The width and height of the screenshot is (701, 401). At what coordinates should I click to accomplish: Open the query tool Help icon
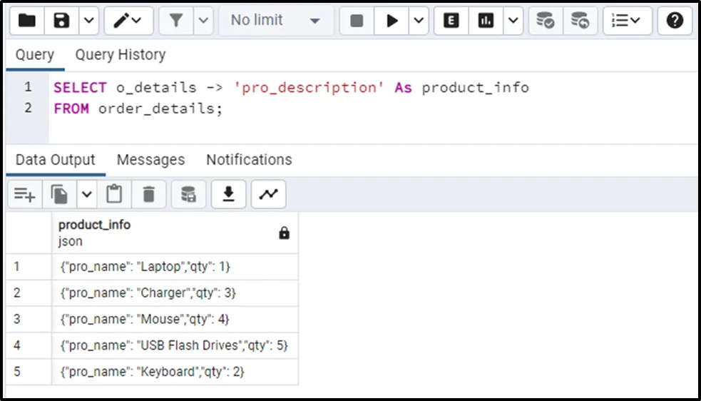coord(675,21)
